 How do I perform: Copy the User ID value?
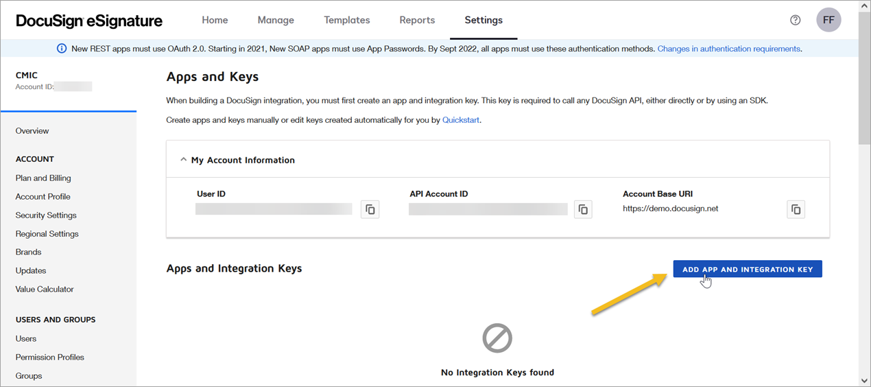(x=370, y=209)
